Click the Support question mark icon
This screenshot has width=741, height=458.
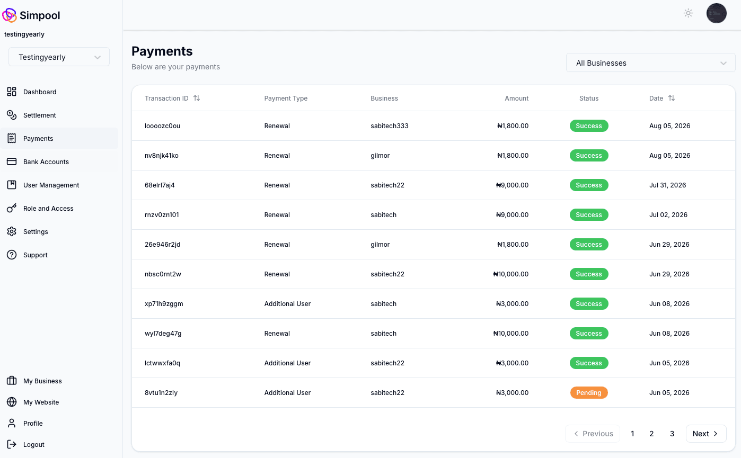tap(12, 255)
